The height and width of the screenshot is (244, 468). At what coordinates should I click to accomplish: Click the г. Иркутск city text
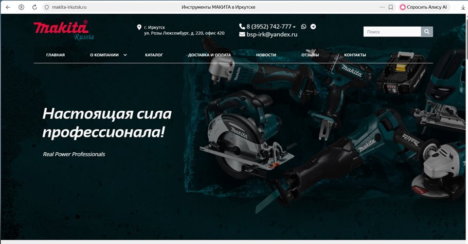pos(155,27)
